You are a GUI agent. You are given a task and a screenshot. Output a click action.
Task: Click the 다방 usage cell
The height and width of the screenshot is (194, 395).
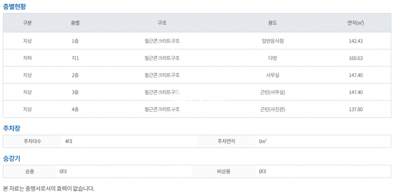tap(272, 58)
